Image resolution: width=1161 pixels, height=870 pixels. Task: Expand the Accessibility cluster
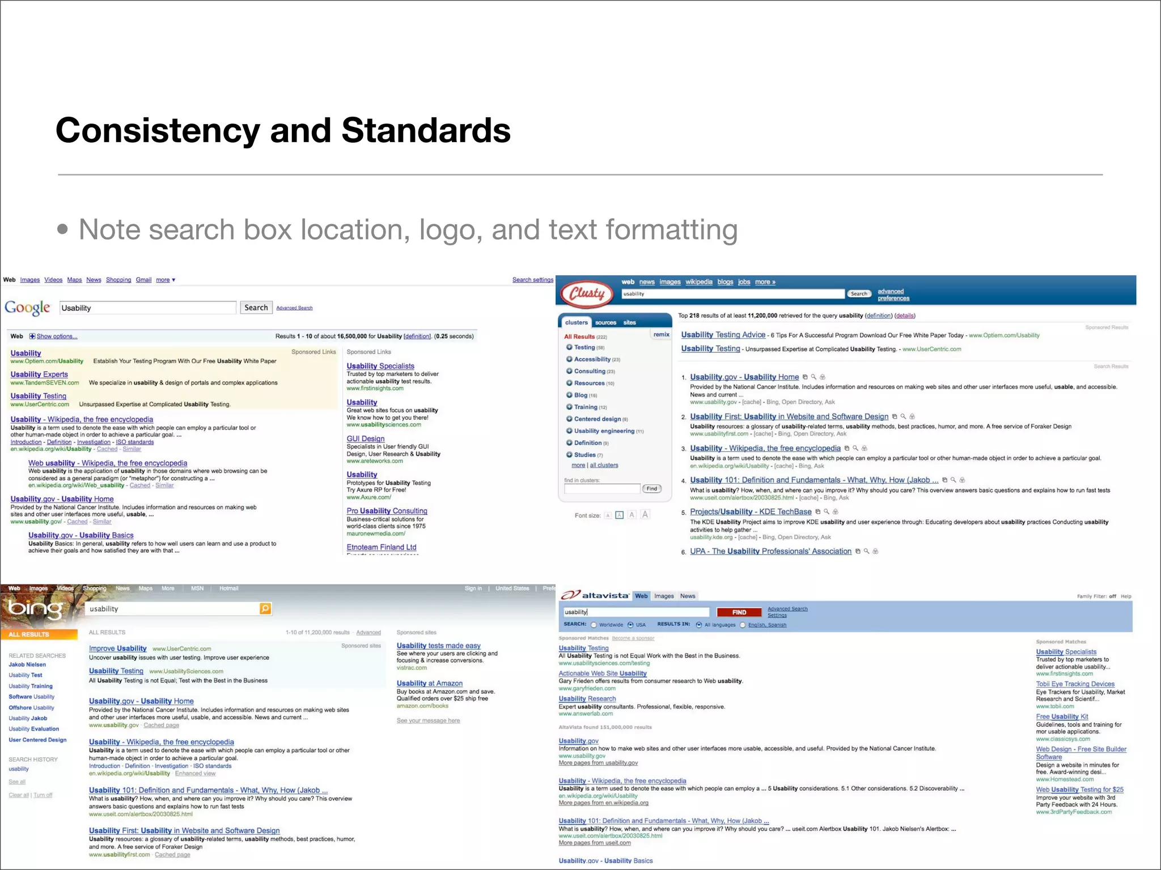[569, 360]
